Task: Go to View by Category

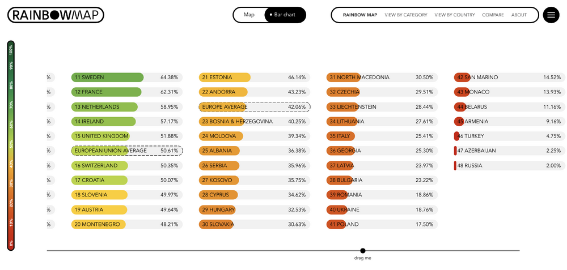Action: click(405, 15)
